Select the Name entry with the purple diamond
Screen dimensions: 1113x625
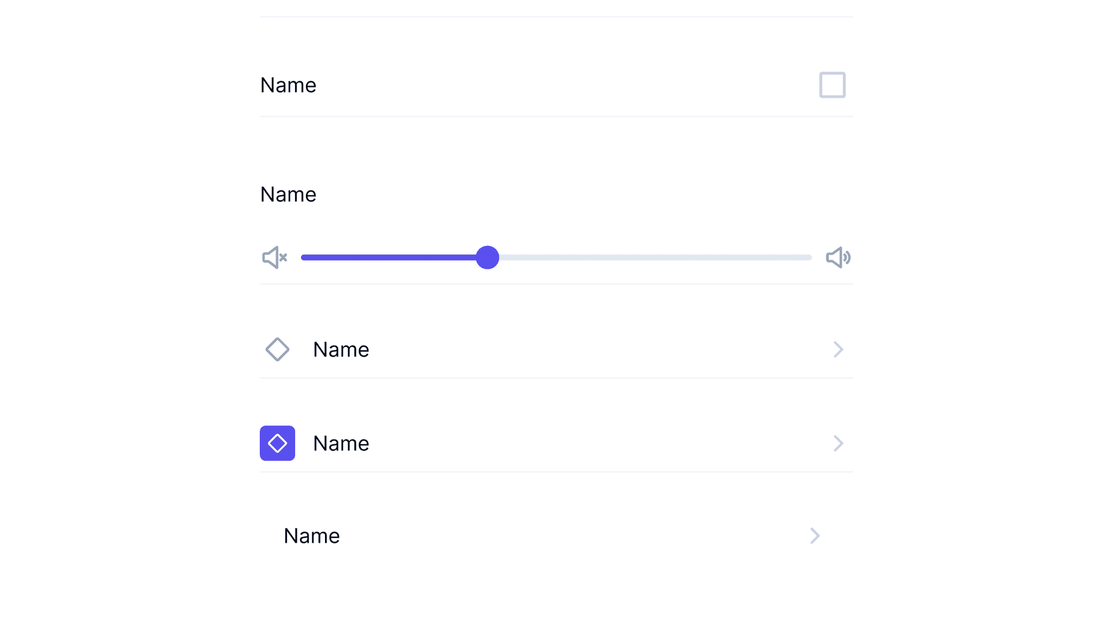(341, 443)
